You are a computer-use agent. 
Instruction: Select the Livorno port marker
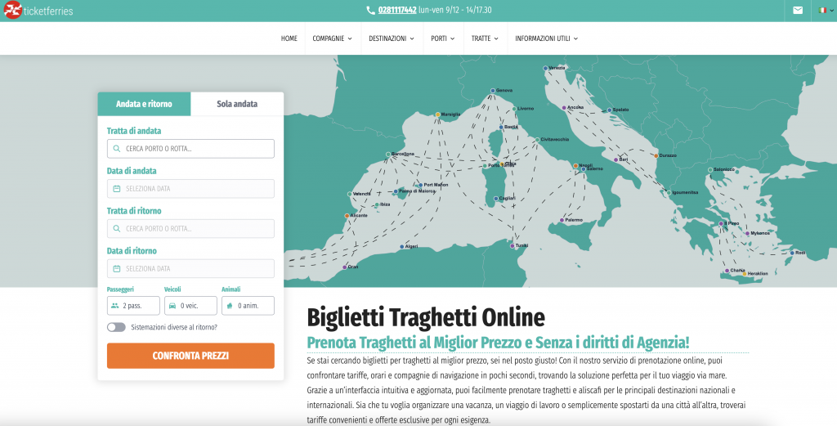[x=514, y=109]
